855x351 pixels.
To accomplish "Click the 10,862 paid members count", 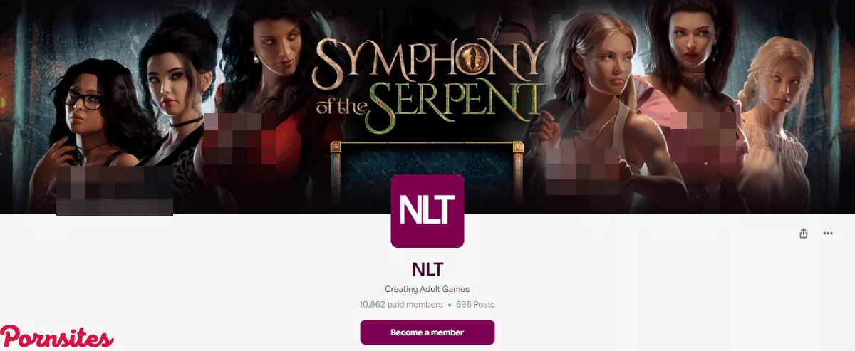I will point(400,304).
